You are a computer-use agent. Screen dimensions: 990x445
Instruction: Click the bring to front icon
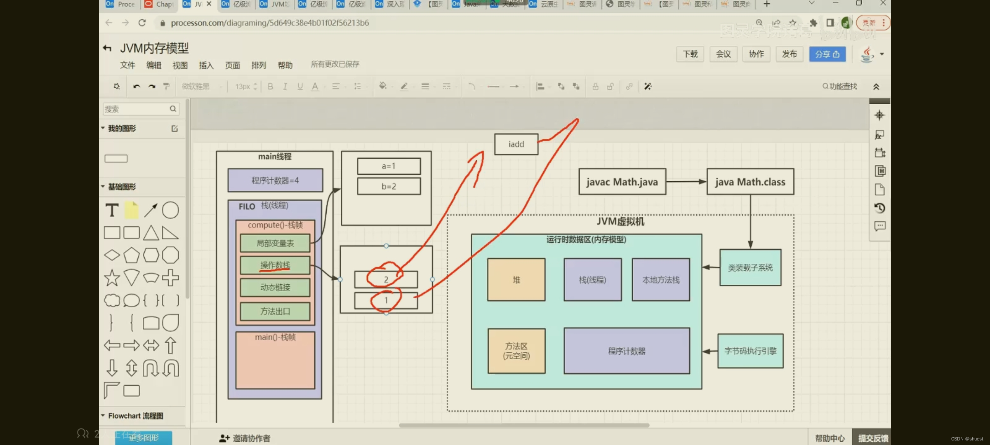(x=561, y=86)
